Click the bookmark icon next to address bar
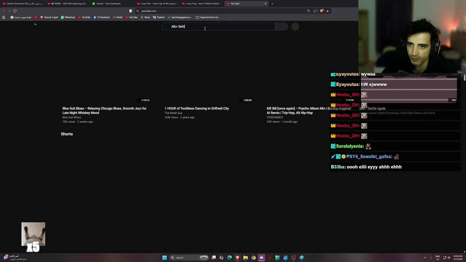Viewport: 466px width, 262px height. [130, 11]
